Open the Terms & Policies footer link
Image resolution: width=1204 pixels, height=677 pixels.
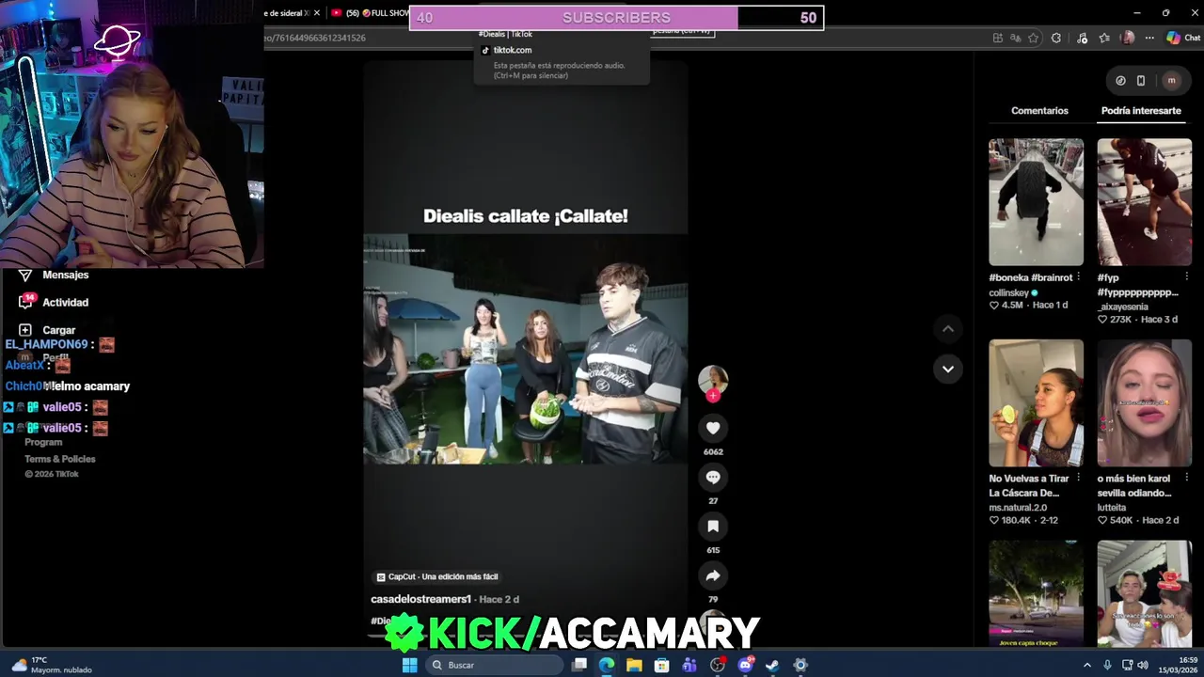tap(60, 459)
